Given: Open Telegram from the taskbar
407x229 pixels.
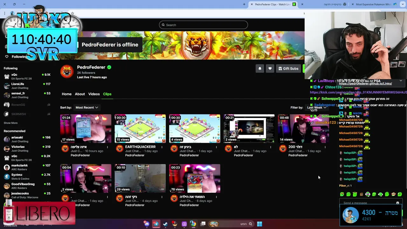Looking at the screenshot, I should coord(156,224).
